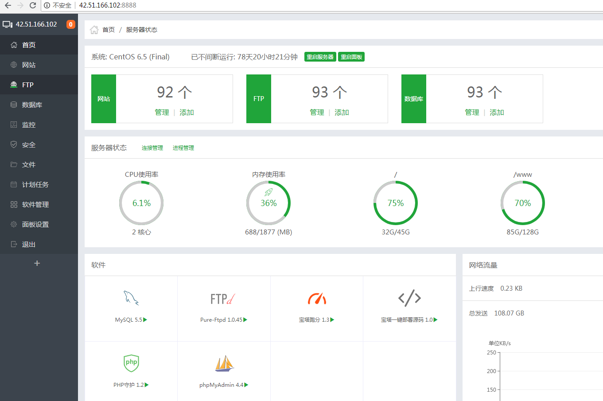Click the Pure-Ftpd FTPd logo icon

pyautogui.click(x=223, y=299)
